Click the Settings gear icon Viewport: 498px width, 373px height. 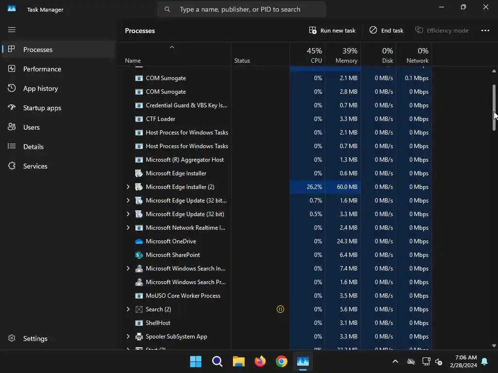(x=12, y=338)
